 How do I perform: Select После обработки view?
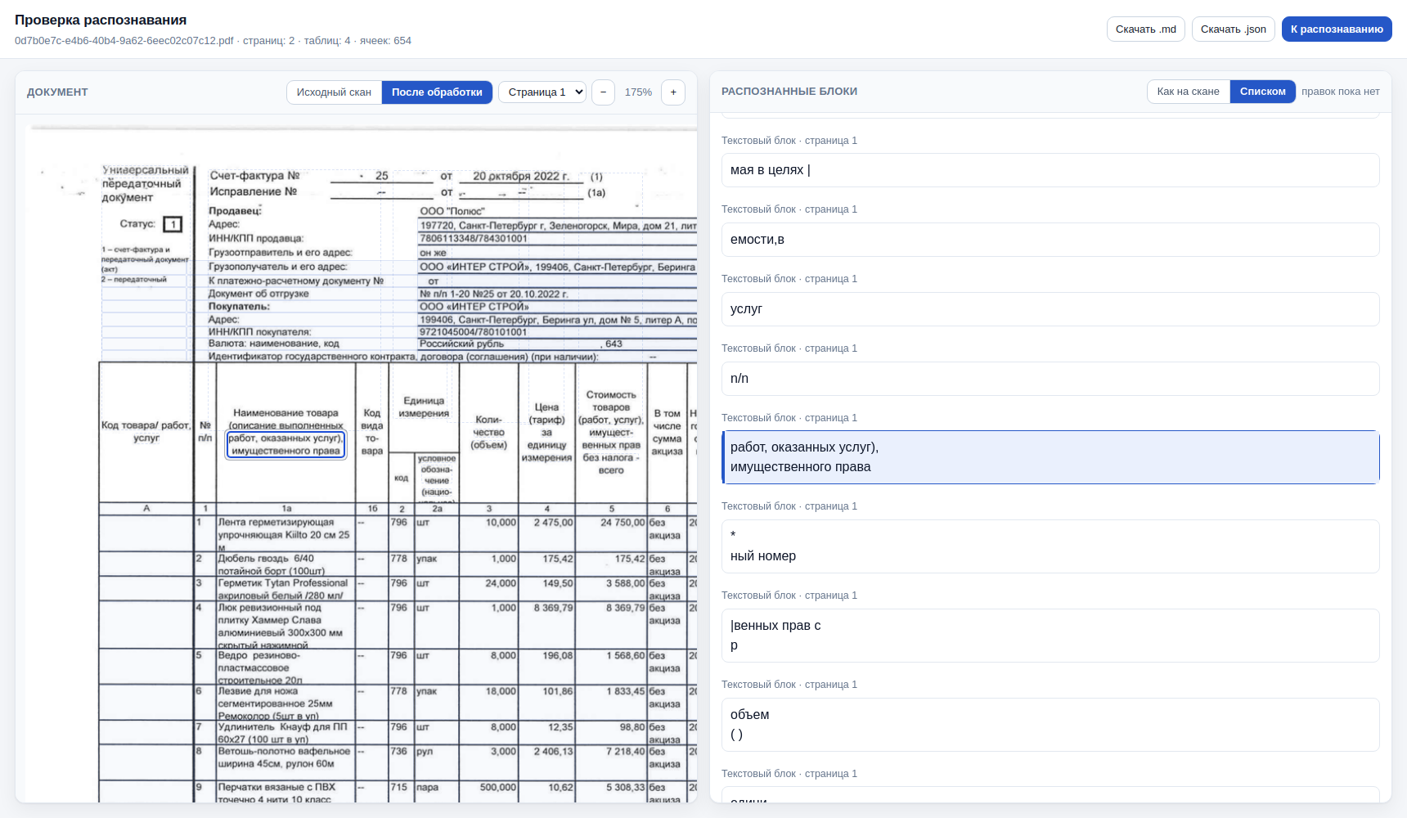pyautogui.click(x=437, y=92)
